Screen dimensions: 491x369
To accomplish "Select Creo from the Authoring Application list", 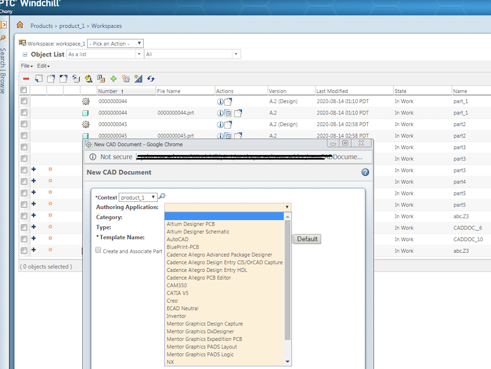I will (172, 301).
